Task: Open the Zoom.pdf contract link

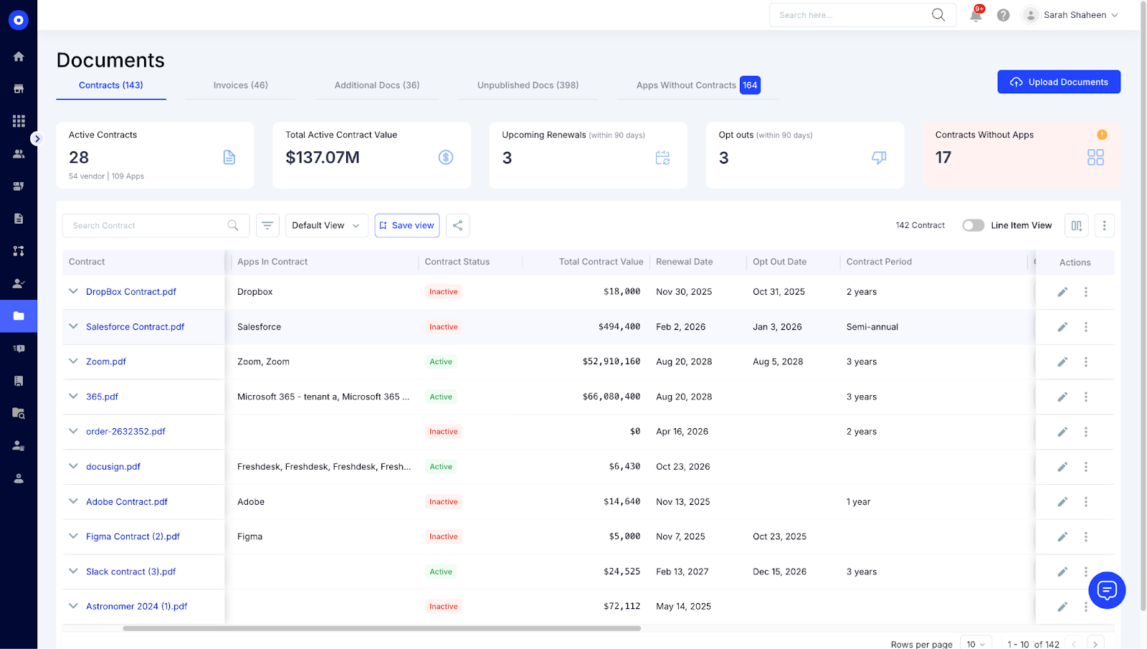Action: tap(105, 361)
